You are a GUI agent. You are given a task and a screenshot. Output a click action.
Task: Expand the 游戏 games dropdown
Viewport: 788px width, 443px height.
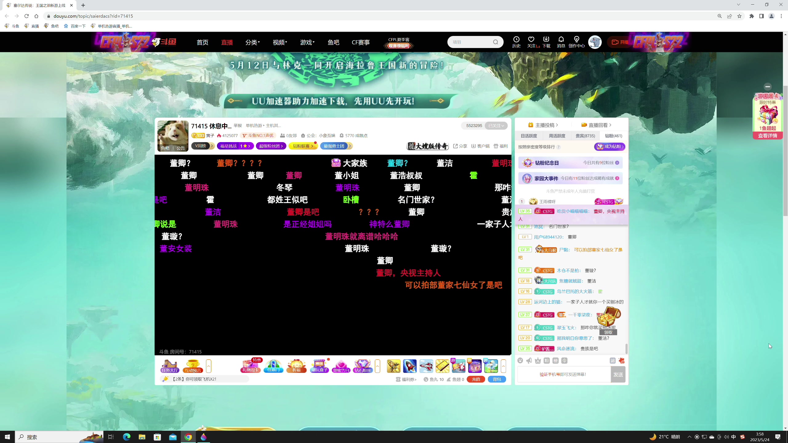coord(307,42)
